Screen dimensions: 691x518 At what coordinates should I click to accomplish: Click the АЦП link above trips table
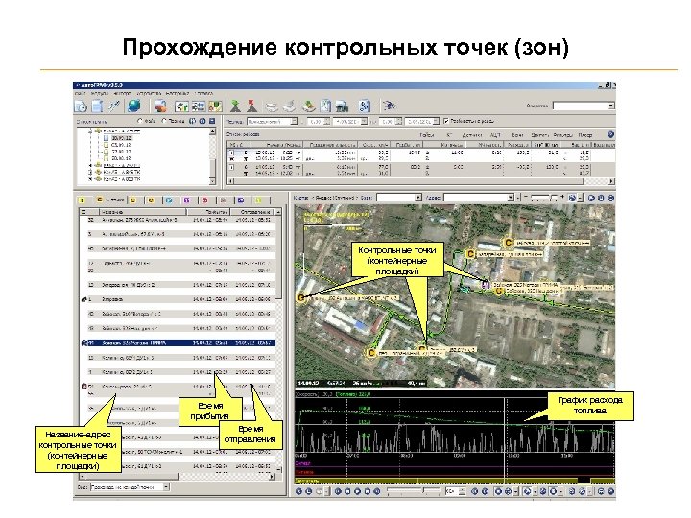pyautogui.click(x=495, y=135)
